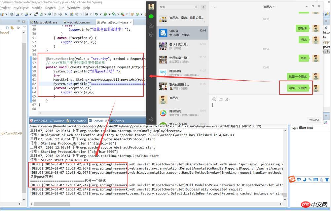Open the Window menu
This screenshot has width=331, height=211.
(x=73, y=8)
